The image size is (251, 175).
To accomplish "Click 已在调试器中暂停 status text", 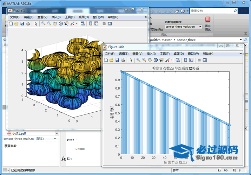I will [23, 170].
